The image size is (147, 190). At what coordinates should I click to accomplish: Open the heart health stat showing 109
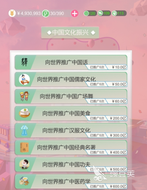coord(104,13)
